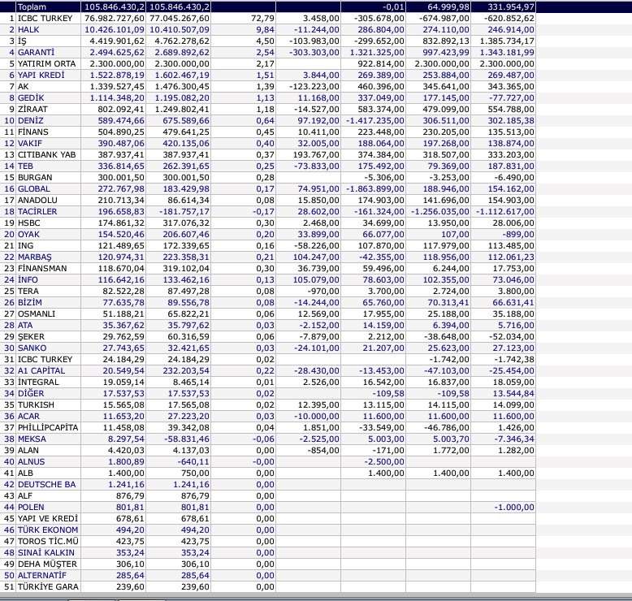The image size is (632, 601).
Task: Click the 64.999,98 total in header row
Action: coord(448,6)
